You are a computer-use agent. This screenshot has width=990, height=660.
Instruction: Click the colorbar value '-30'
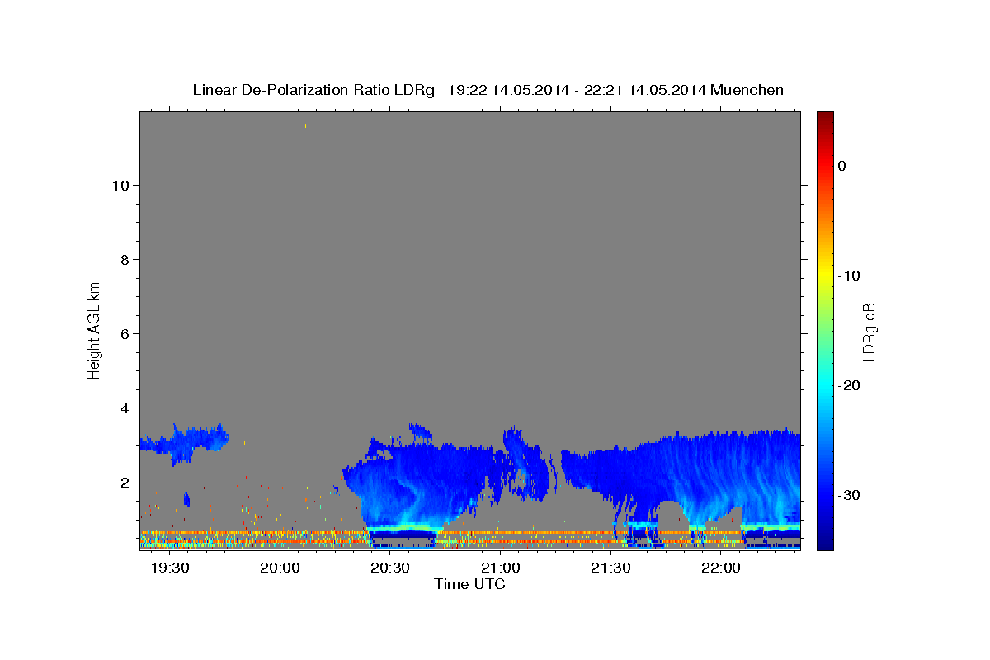coord(848,495)
